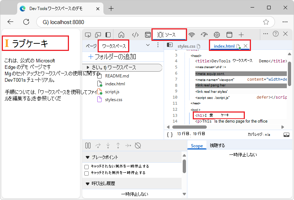Reload the page with refresh icon
Screen dimensions: 294x200
pos(26,22)
